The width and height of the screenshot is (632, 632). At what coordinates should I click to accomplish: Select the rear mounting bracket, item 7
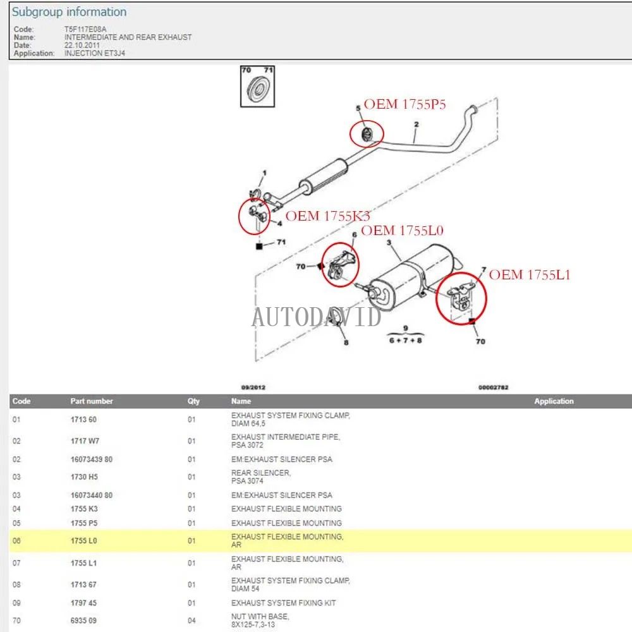(x=461, y=297)
